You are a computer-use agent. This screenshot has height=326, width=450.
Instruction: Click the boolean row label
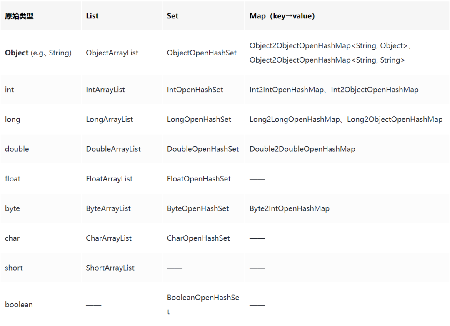pos(19,305)
